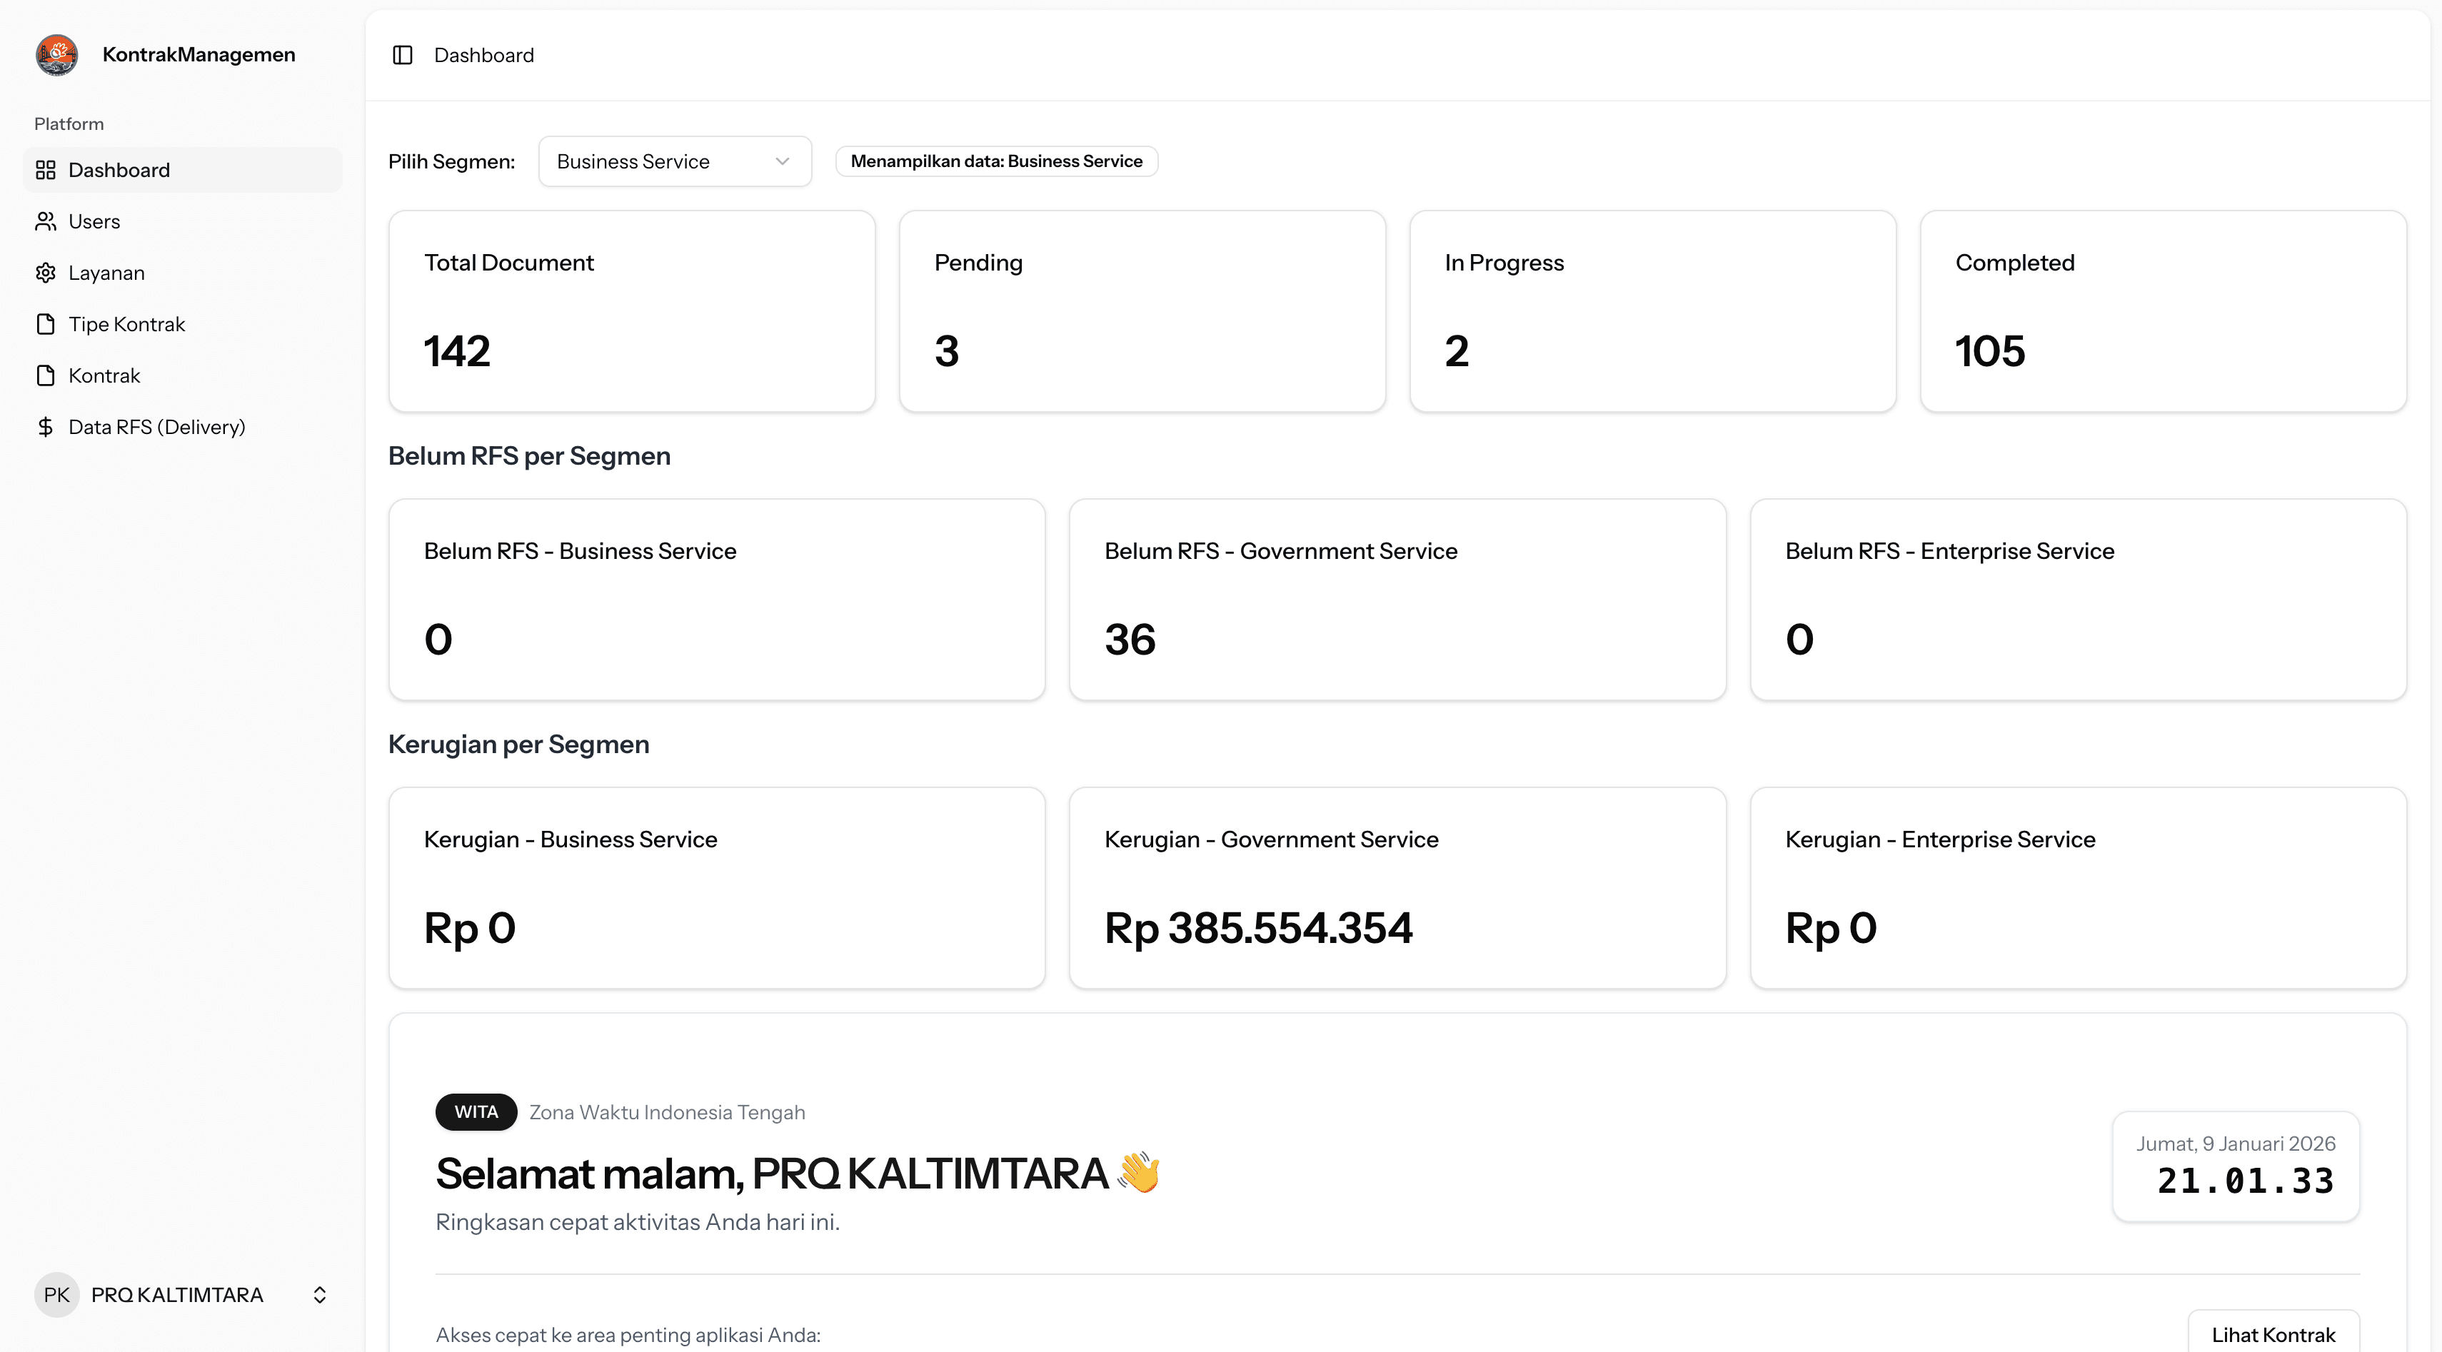This screenshot has height=1352, width=2442.
Task: Click the Total Document card
Action: [630, 311]
